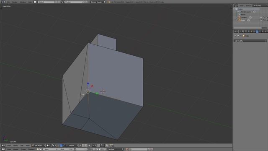The height and width of the screenshot is (151, 268).
Task: Click the Scene name field
Action: (74, 2)
